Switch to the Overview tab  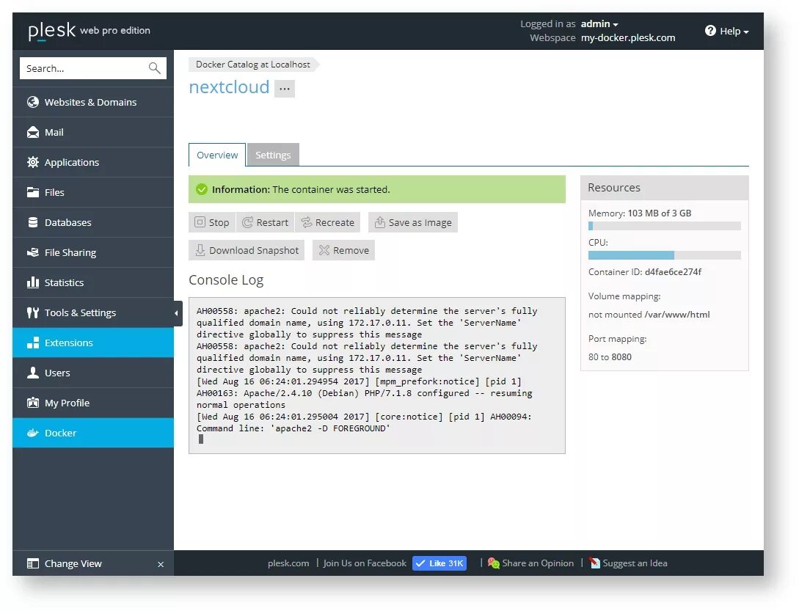[x=217, y=155]
